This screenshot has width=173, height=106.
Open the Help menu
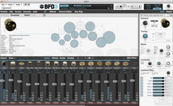[x=19, y=5]
